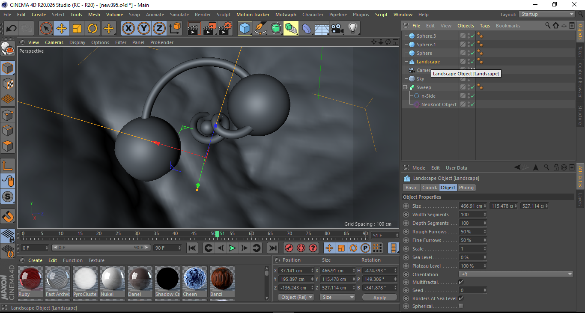Add a Light object icon

pyautogui.click(x=353, y=29)
